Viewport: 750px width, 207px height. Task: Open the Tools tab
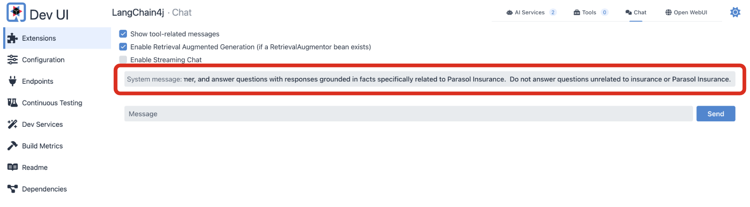(x=590, y=12)
